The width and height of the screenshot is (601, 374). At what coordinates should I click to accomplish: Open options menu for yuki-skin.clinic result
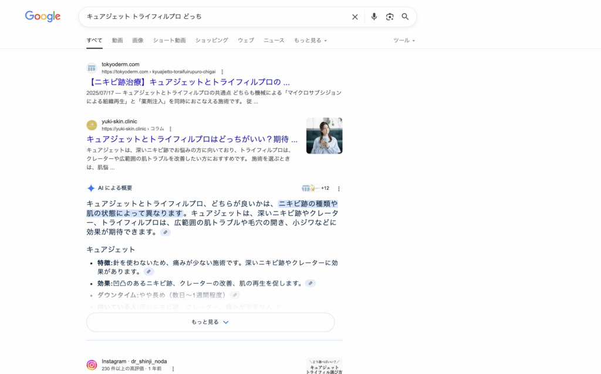(171, 129)
